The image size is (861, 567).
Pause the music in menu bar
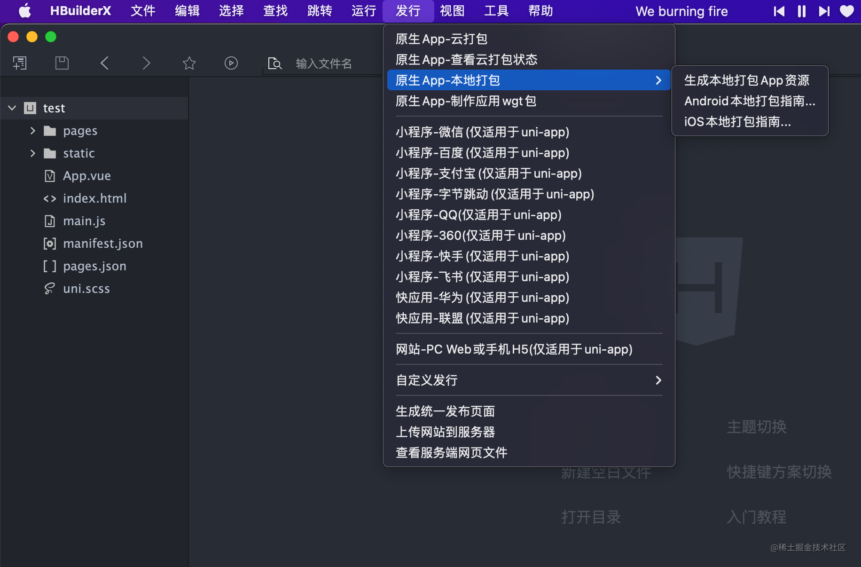pos(802,11)
